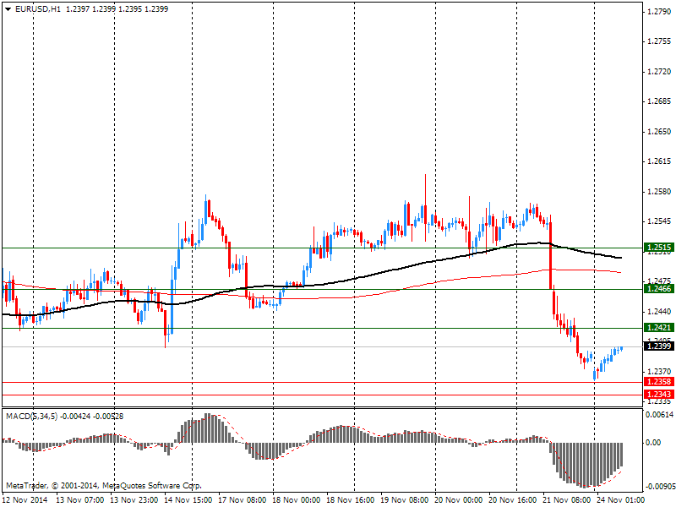Click the 21 Nov 08:00 time axis label
The height and width of the screenshot is (507, 676).
point(566,499)
